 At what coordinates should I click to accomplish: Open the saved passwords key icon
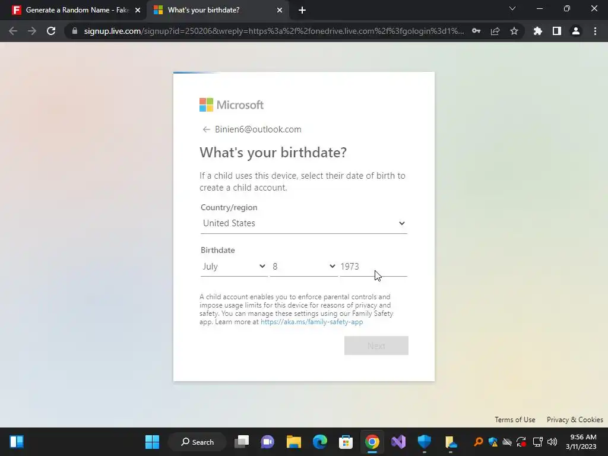[476, 31]
